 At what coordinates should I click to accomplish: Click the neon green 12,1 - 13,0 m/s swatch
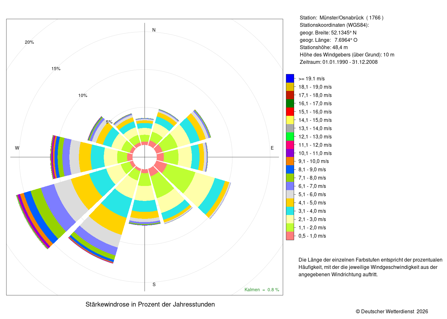click(x=290, y=137)
